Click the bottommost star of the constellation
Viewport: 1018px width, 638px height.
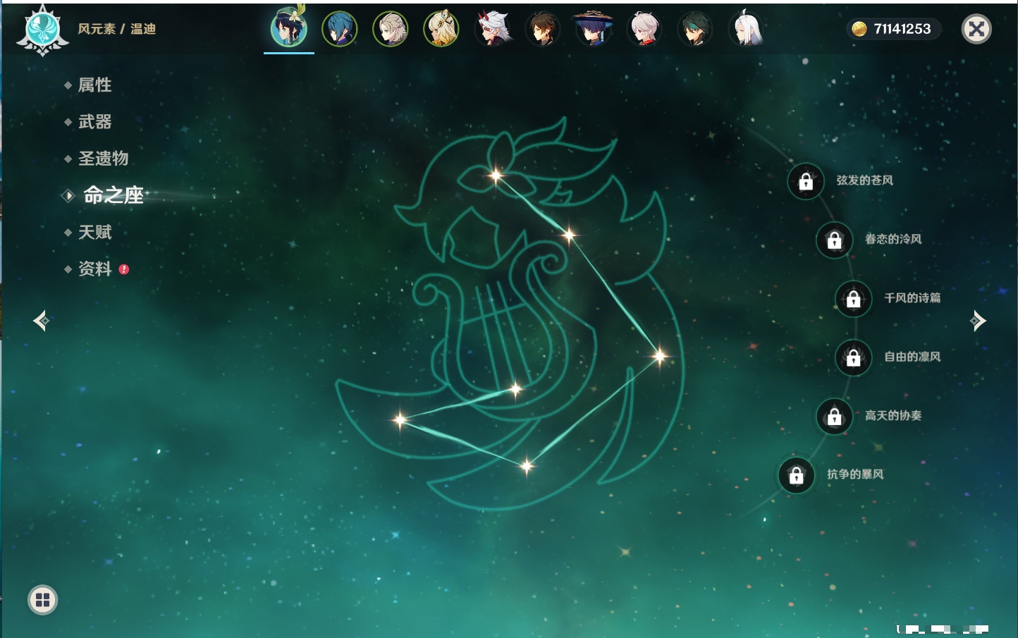click(x=527, y=465)
